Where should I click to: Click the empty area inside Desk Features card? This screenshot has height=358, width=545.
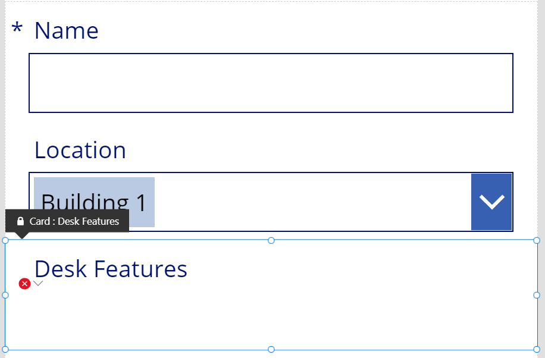[x=278, y=316]
